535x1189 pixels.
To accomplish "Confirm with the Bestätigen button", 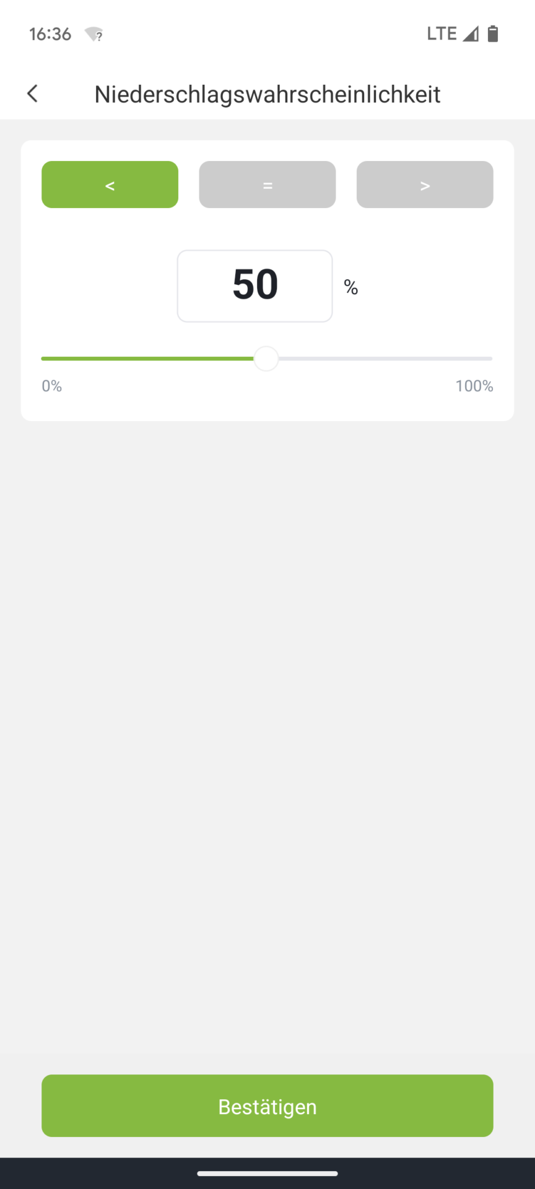I will point(267,1105).
